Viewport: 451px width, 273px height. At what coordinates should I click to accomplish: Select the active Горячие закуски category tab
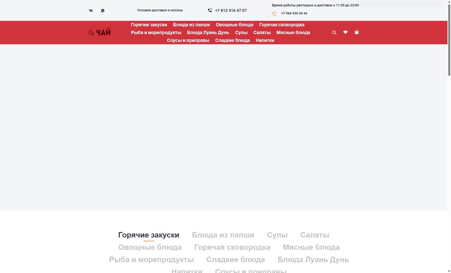(x=149, y=235)
